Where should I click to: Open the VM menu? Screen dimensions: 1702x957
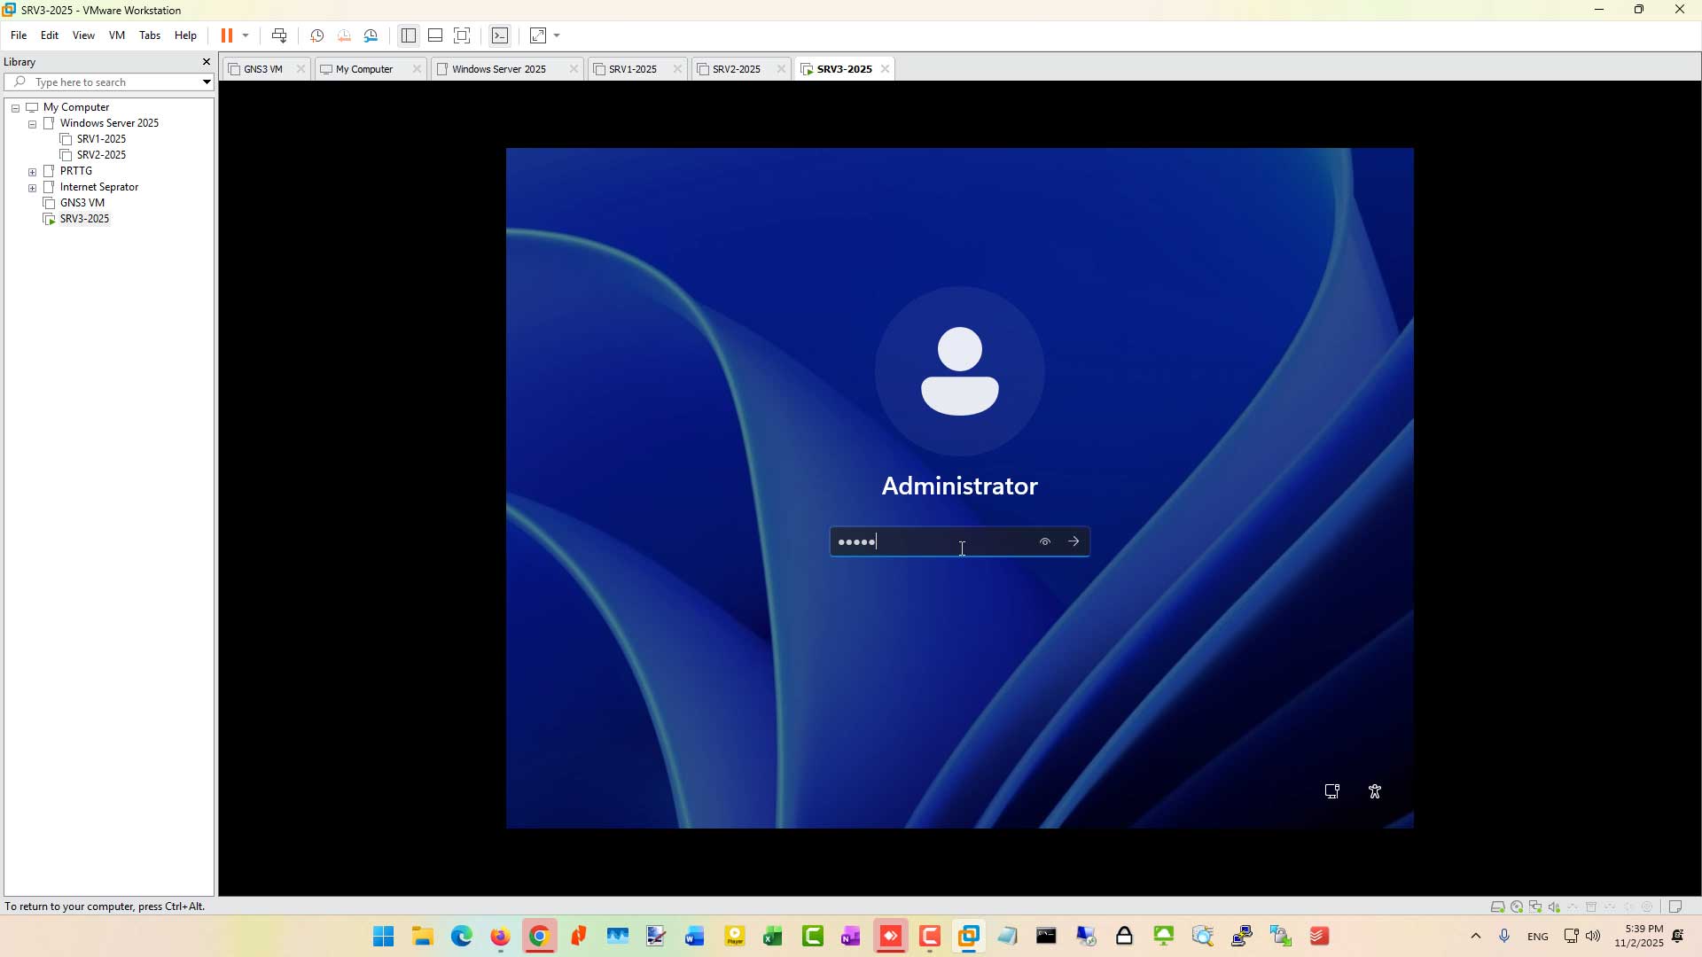(x=116, y=35)
